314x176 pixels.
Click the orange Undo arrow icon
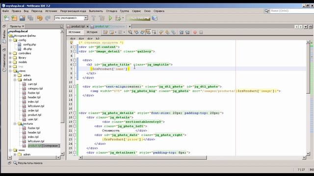tap(40, 18)
